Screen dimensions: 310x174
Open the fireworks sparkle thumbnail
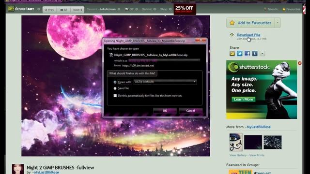(272, 142)
